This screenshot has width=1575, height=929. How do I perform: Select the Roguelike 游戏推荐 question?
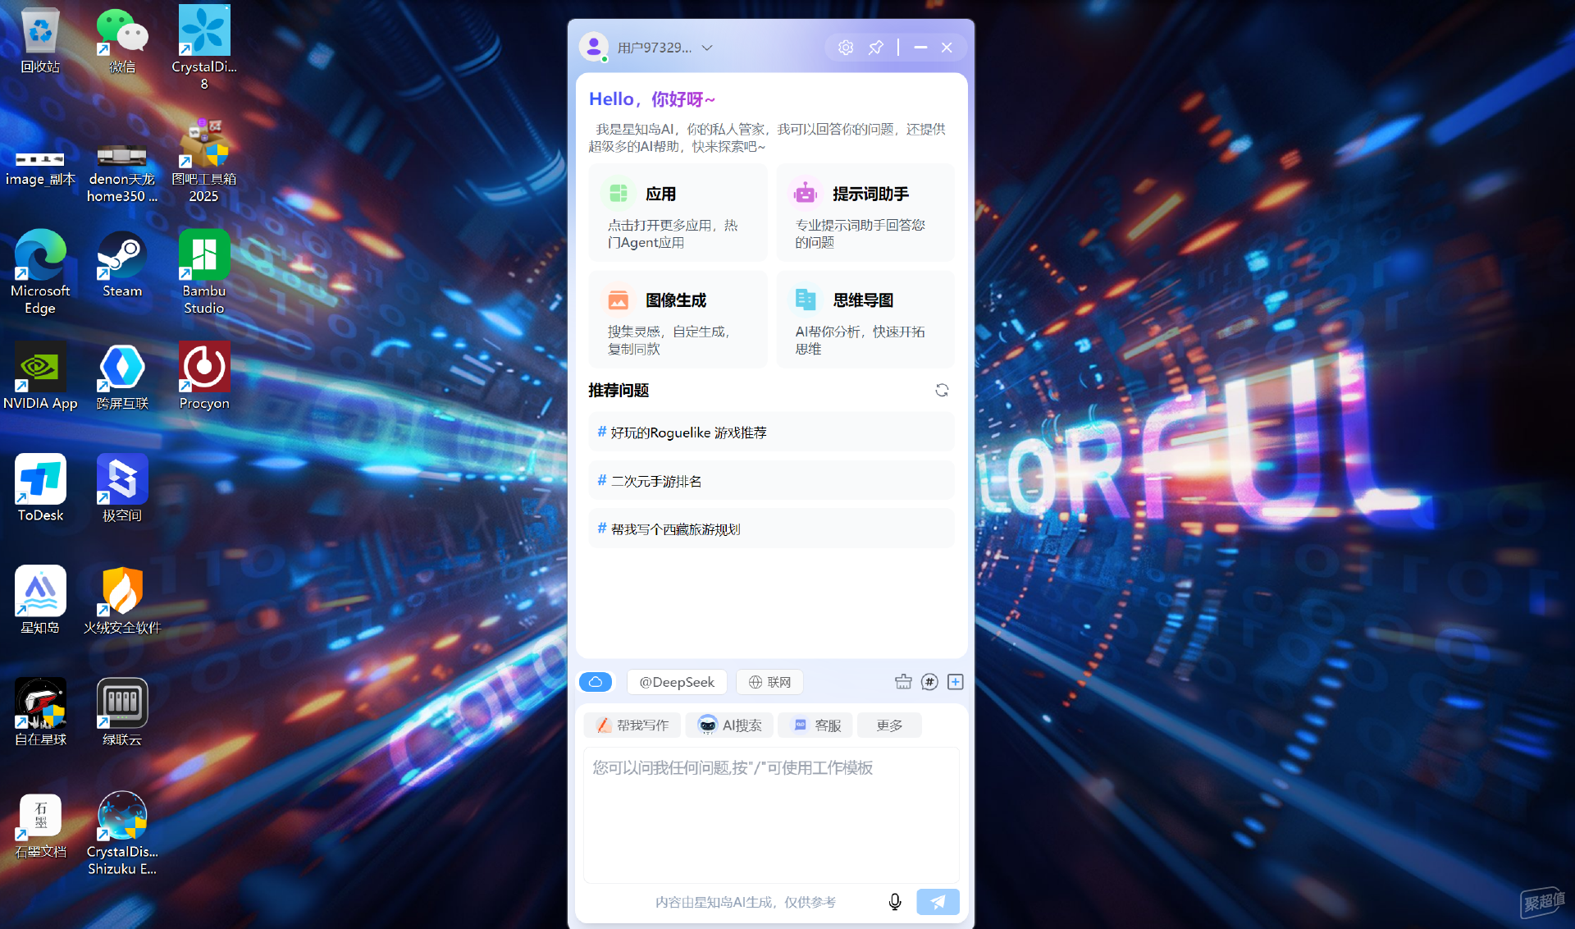coord(771,432)
